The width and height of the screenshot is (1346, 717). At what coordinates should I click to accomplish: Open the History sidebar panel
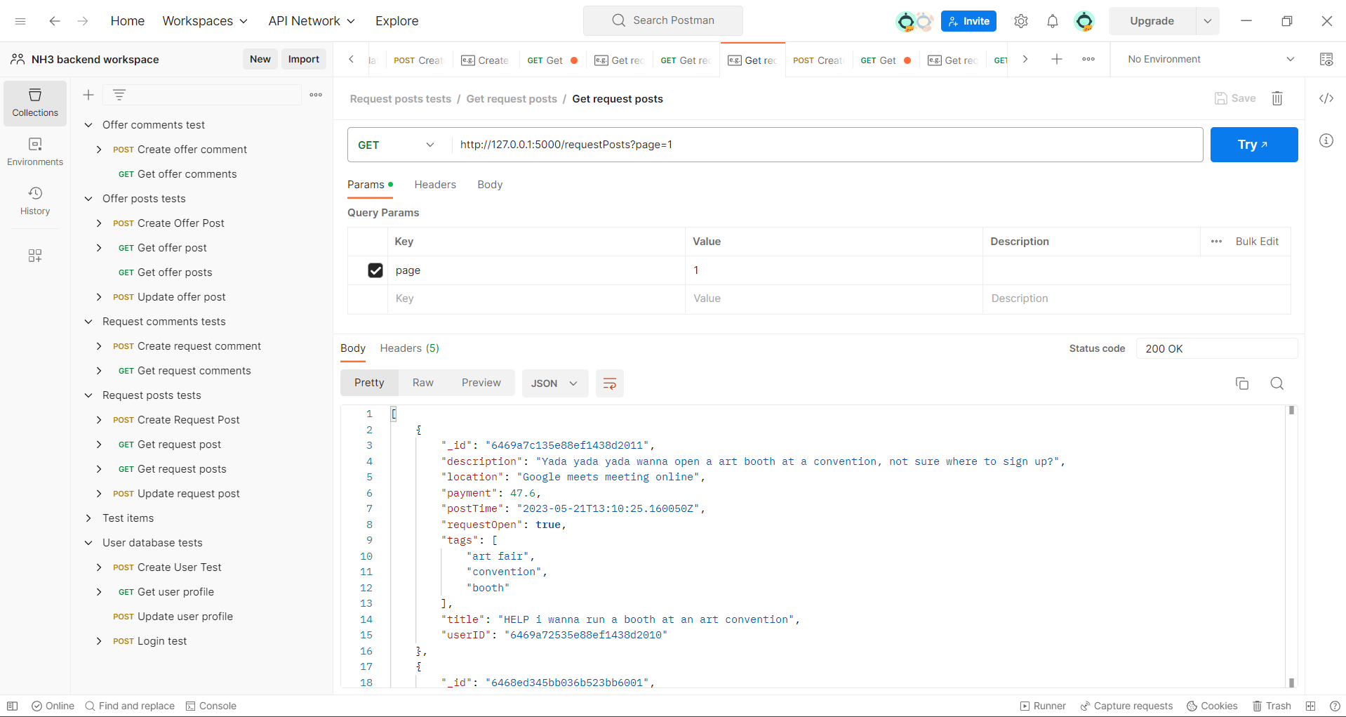[x=35, y=201]
